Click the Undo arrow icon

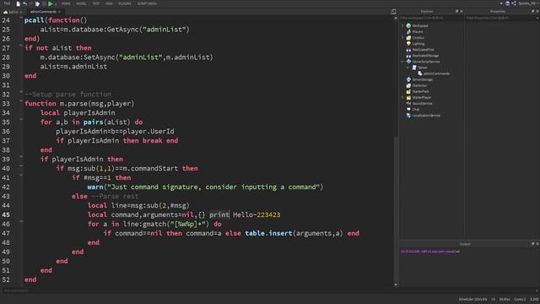(x=24, y=3)
